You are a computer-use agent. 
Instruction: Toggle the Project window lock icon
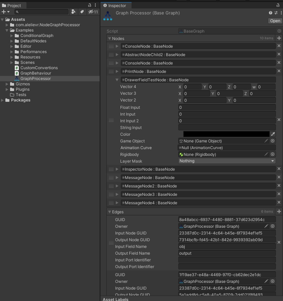pyautogui.click(x=89, y=5)
